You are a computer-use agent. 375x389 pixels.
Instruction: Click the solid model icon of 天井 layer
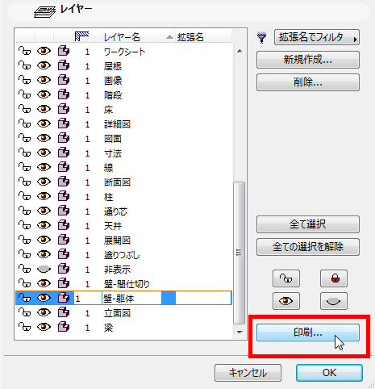pos(64,225)
